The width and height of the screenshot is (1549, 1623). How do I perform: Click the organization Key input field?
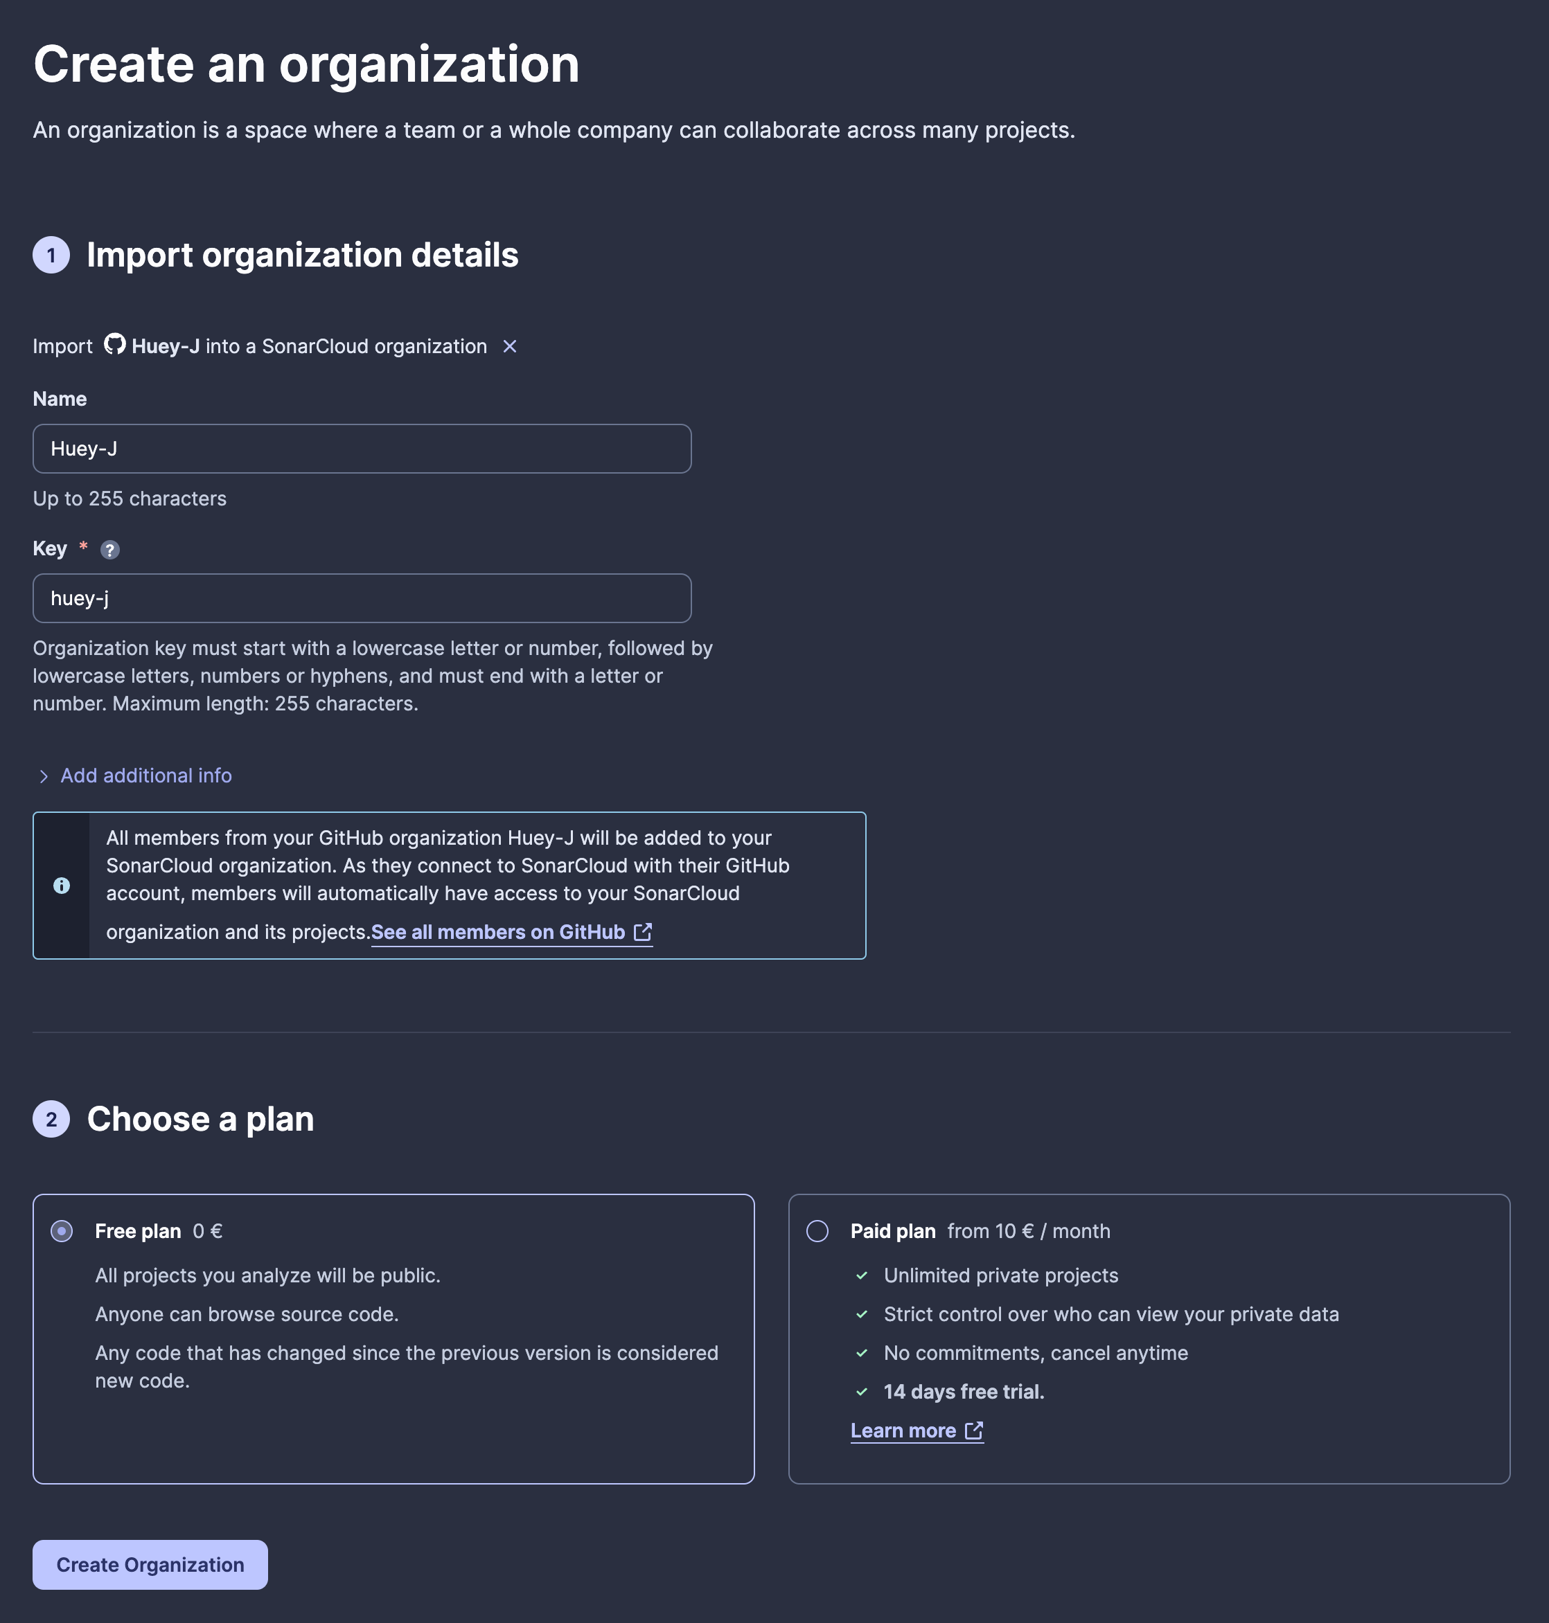point(362,598)
